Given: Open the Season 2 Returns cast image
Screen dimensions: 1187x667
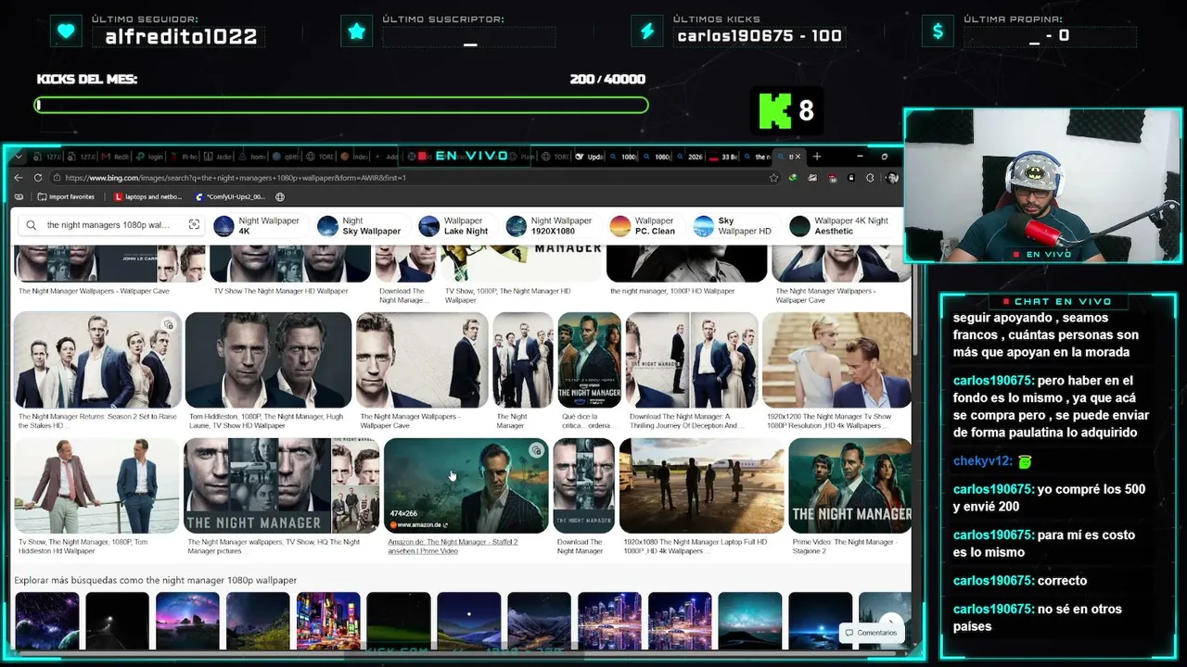Looking at the screenshot, I should (x=97, y=360).
